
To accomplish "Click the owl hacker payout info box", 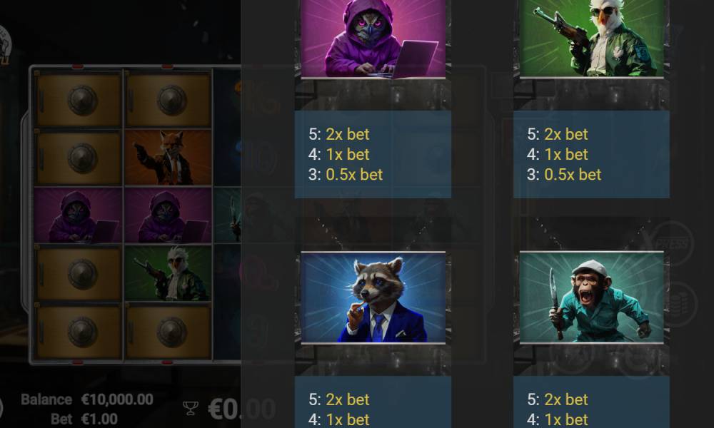I will (373, 154).
